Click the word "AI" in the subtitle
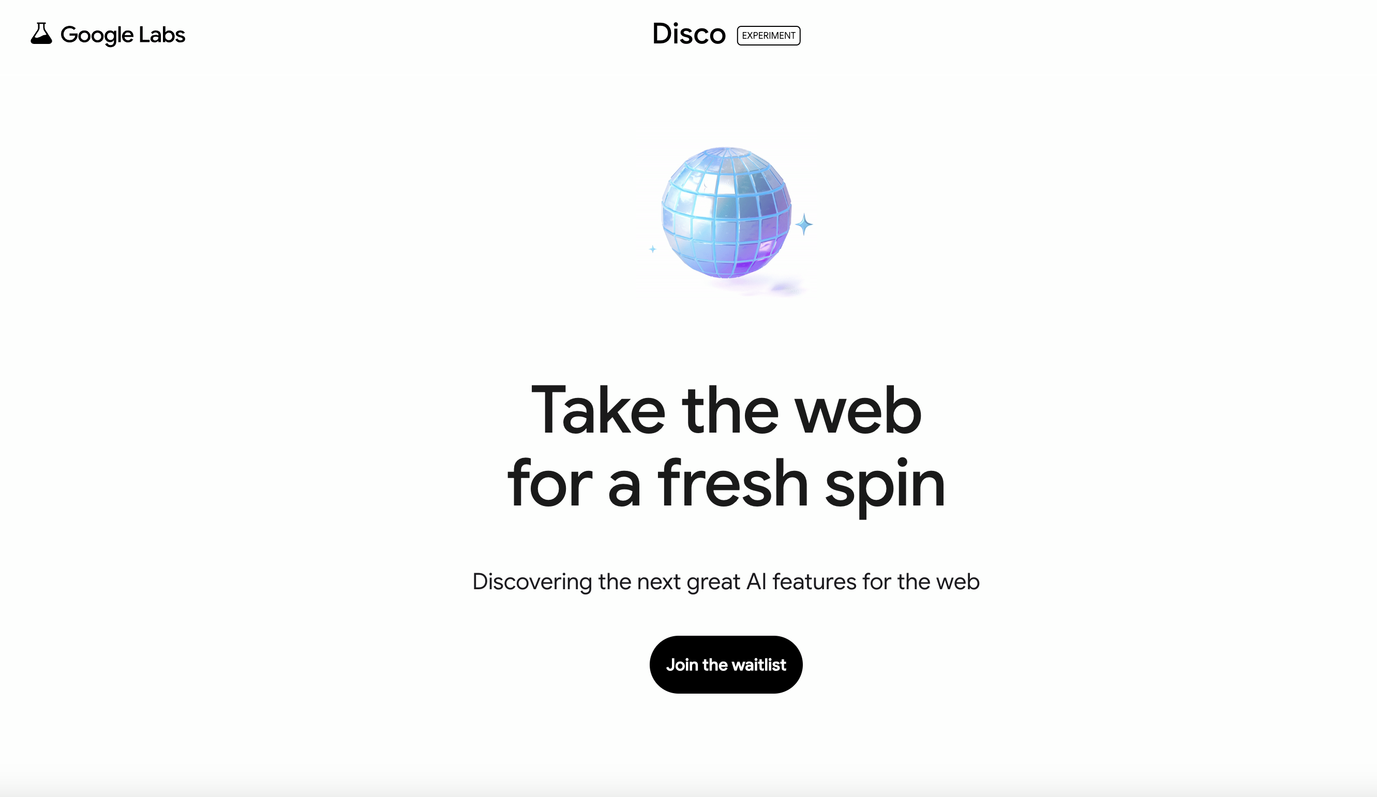The height and width of the screenshot is (797, 1377). coord(756,582)
